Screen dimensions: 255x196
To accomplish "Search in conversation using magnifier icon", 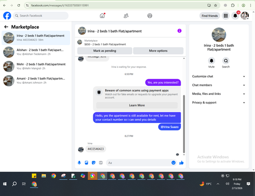I will click(226, 60).
